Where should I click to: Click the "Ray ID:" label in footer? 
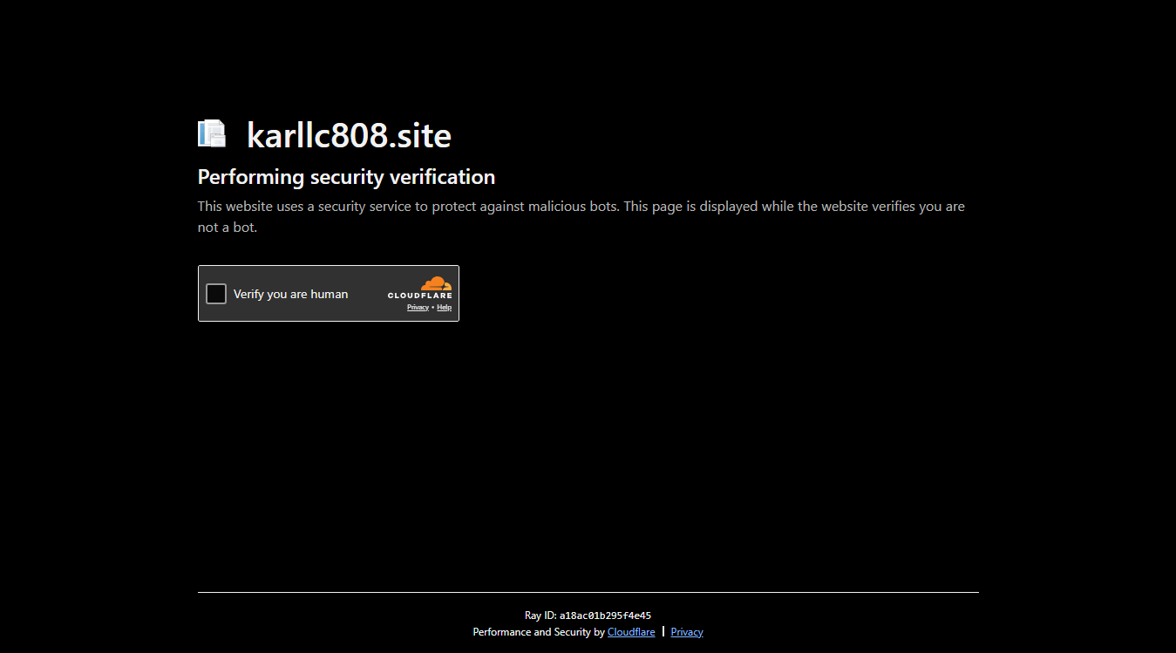(540, 616)
